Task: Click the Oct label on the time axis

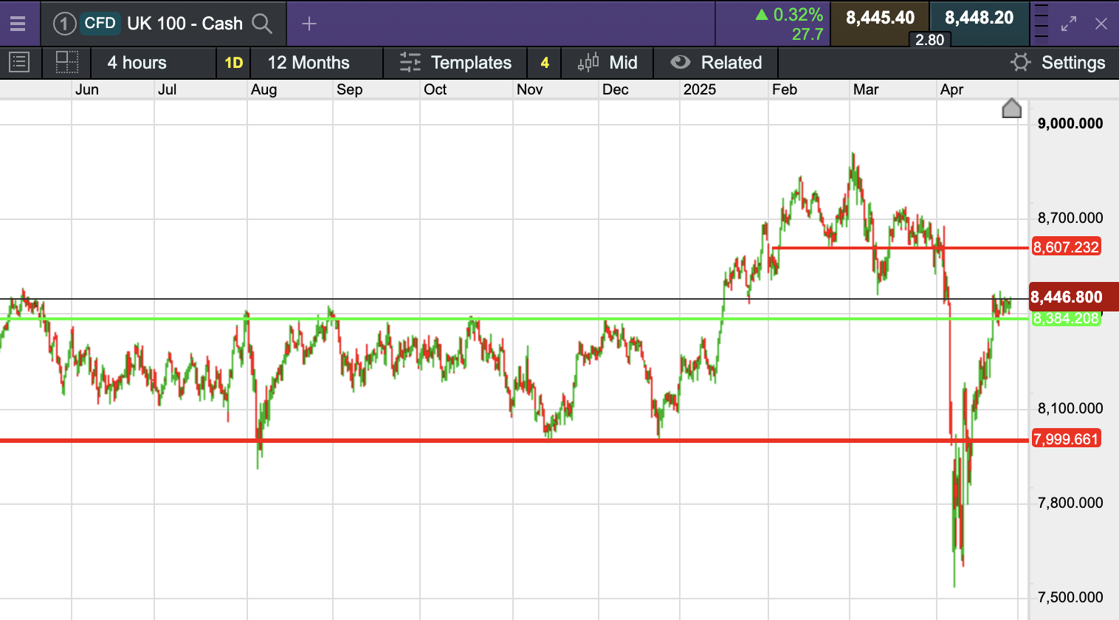Action: coord(435,89)
